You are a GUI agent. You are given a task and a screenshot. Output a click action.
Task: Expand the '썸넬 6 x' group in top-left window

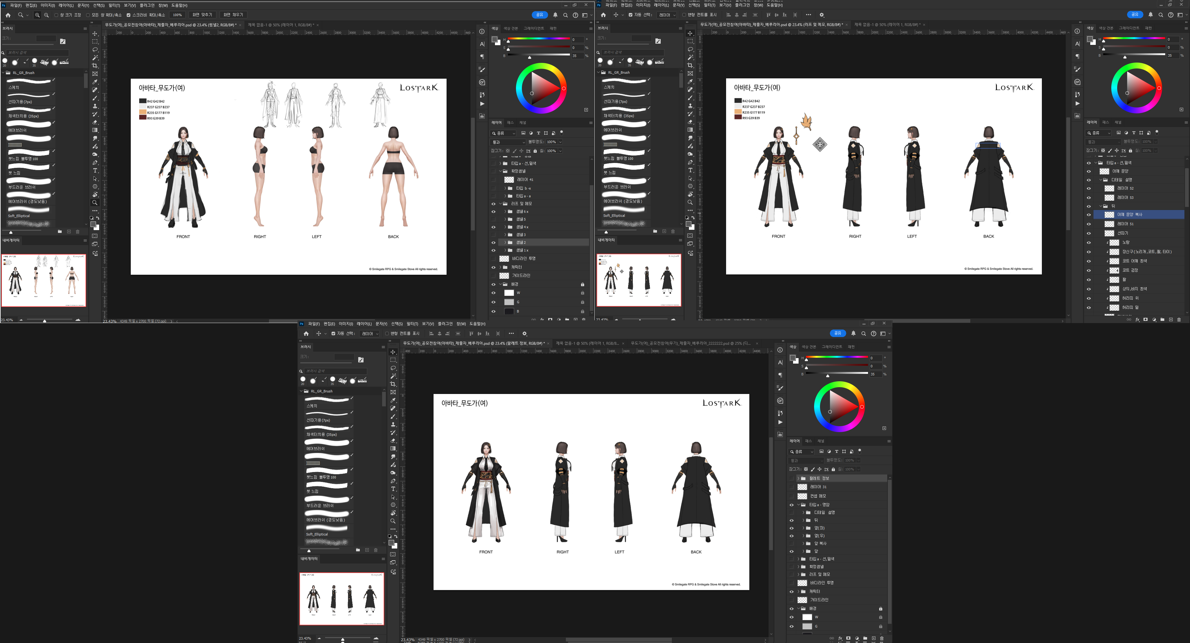pyautogui.click(x=505, y=212)
